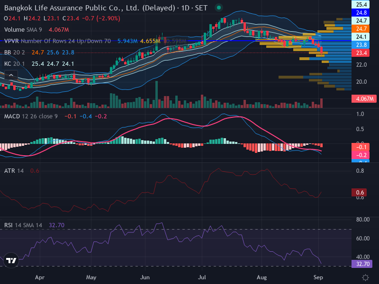Click the 23.4 current price tag
This screenshot has width=379, height=284.
pos(361,53)
